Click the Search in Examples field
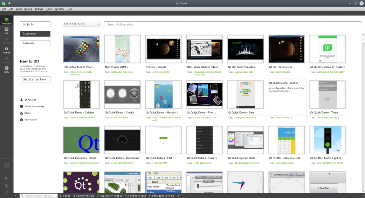Viewport: 365px width, 198px height. coord(233,24)
